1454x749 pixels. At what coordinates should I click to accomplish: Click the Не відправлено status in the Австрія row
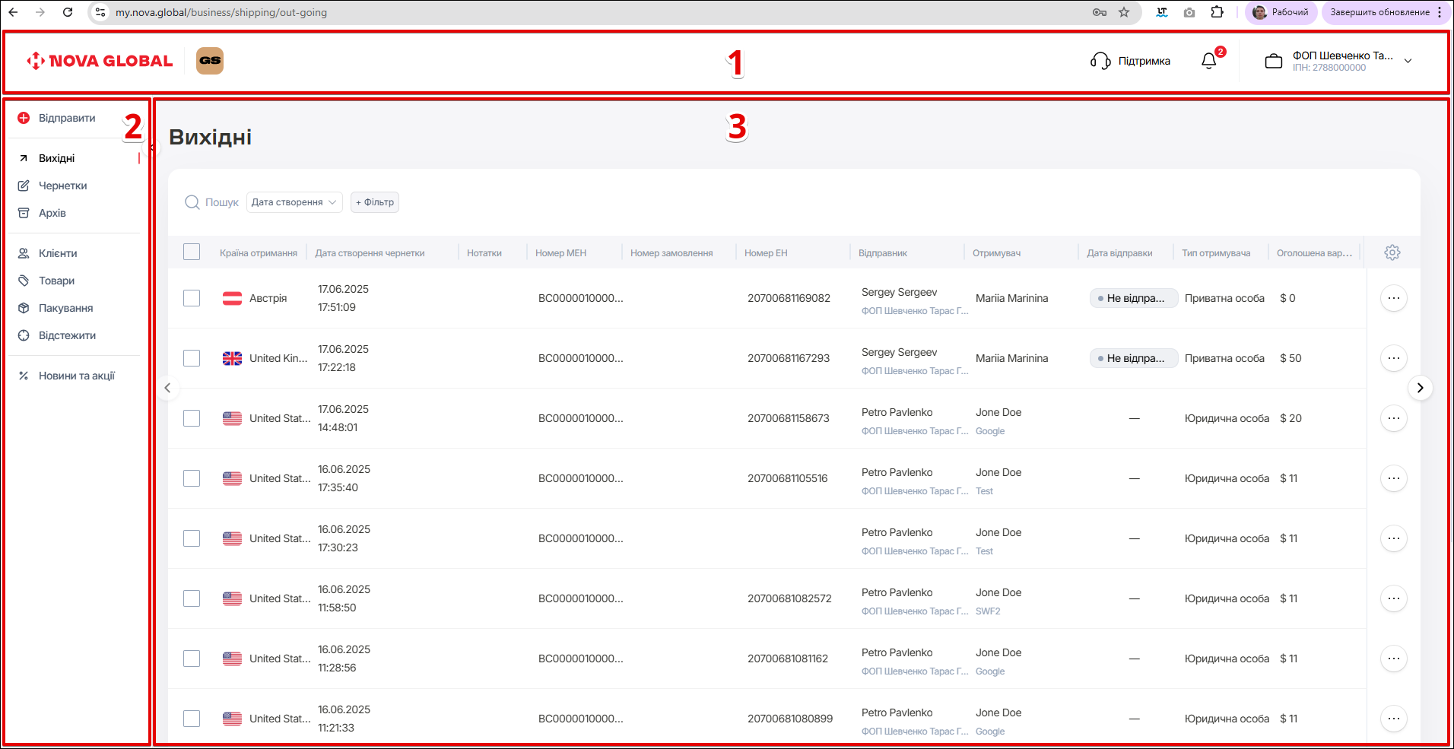[1134, 298]
